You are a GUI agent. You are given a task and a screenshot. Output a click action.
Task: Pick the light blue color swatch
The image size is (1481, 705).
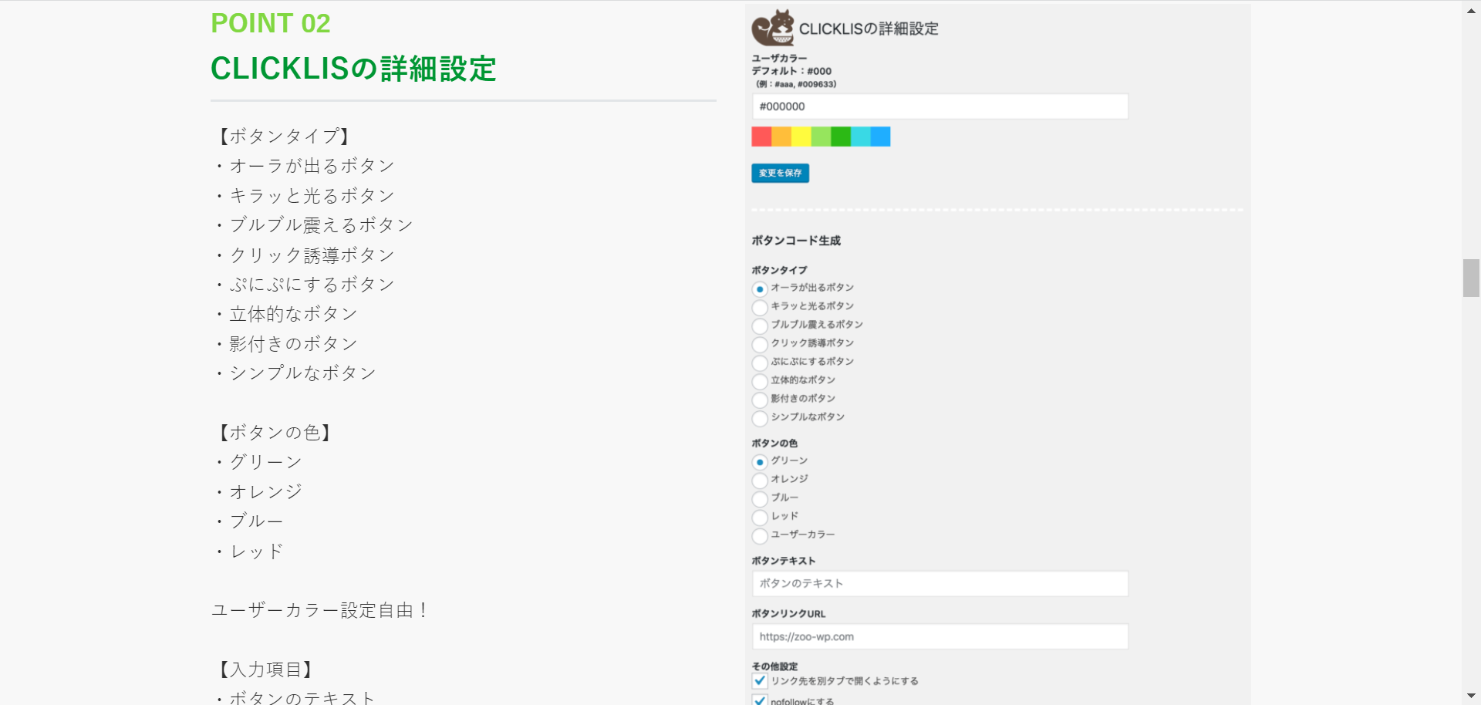861,137
